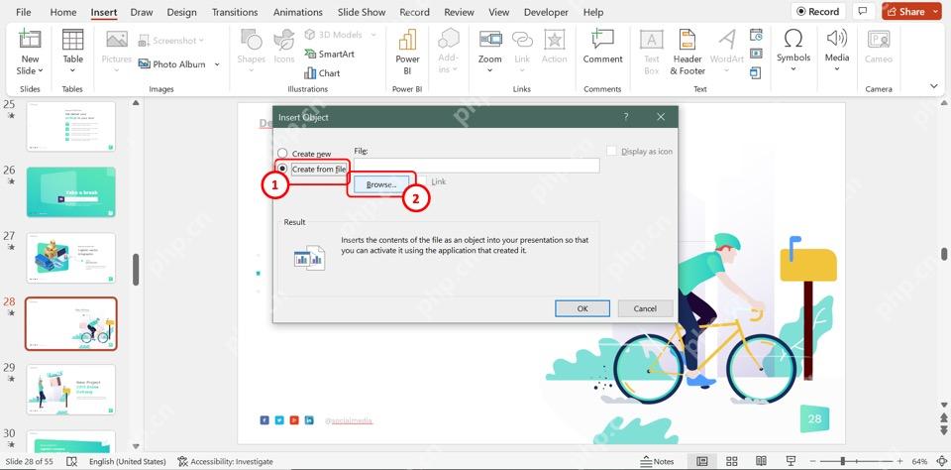Start Slide Show from status bar
This screenshot has width=951, height=470.
(791, 461)
